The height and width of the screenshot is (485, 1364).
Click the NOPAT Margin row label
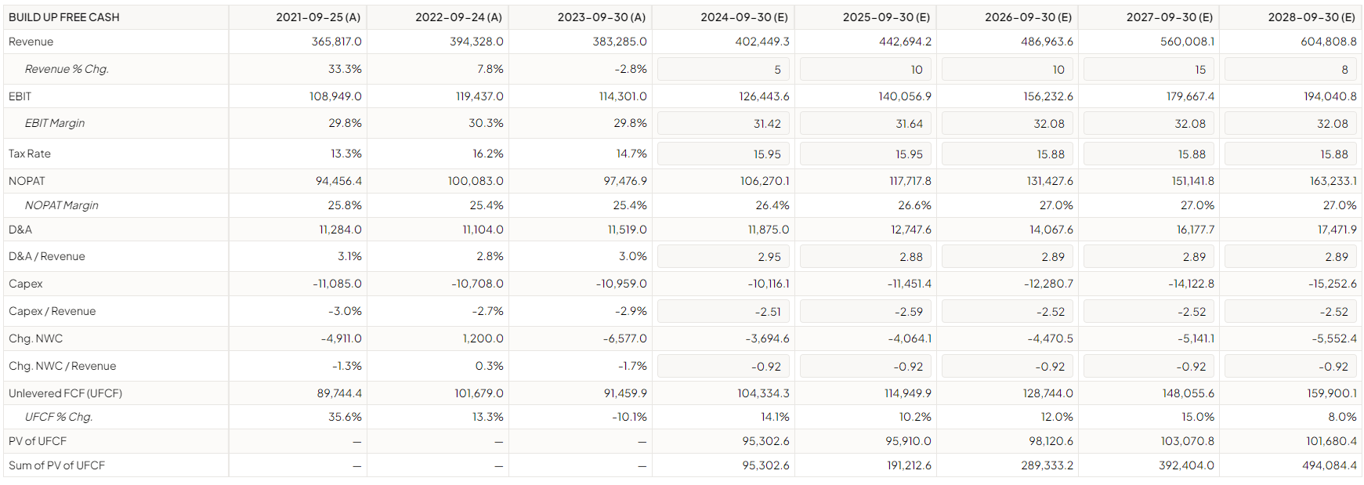click(61, 205)
